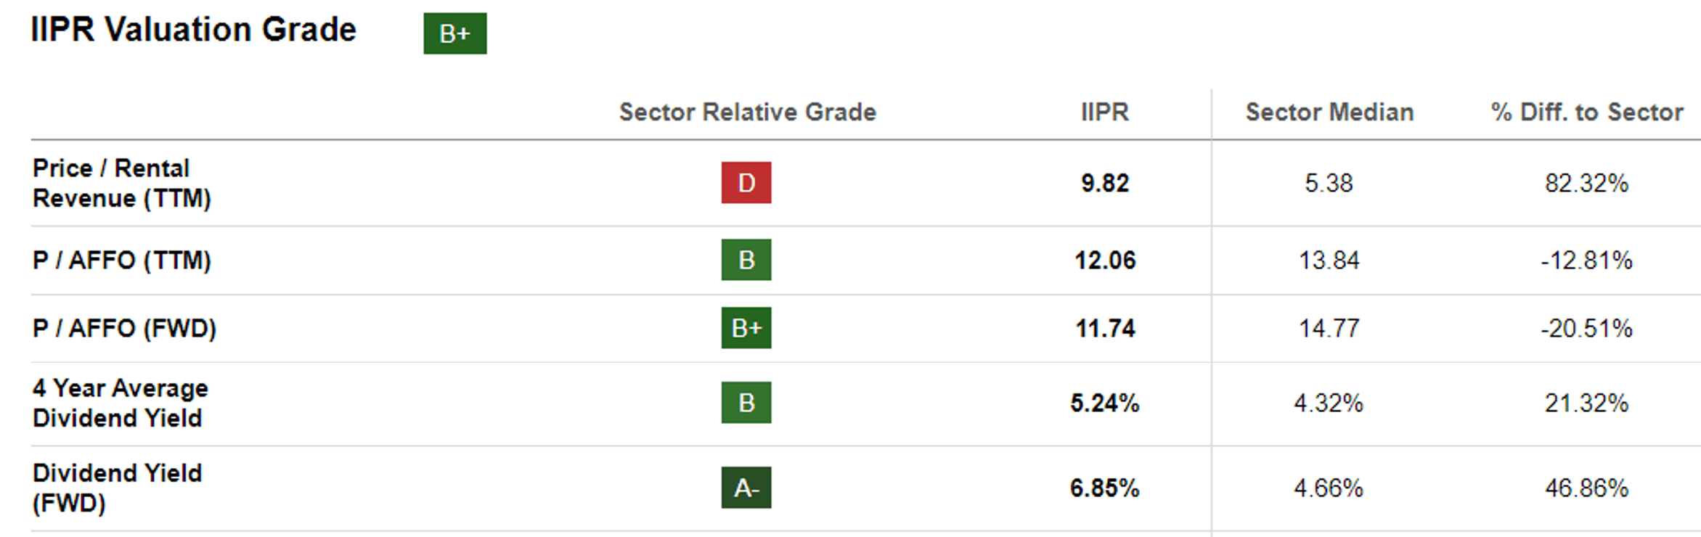The height and width of the screenshot is (537, 1701).
Task: Click the B+ grade badge for P / AFFO (FWD)
Action: point(746,328)
